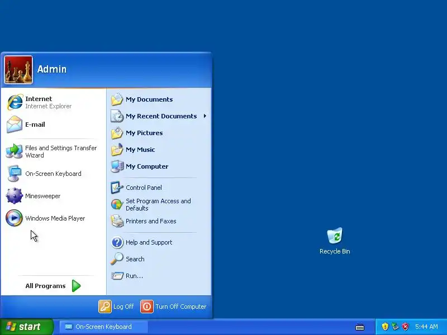Viewport: 447px width, 335px height.
Task: Click the My Pictures label text
Action: point(144,133)
